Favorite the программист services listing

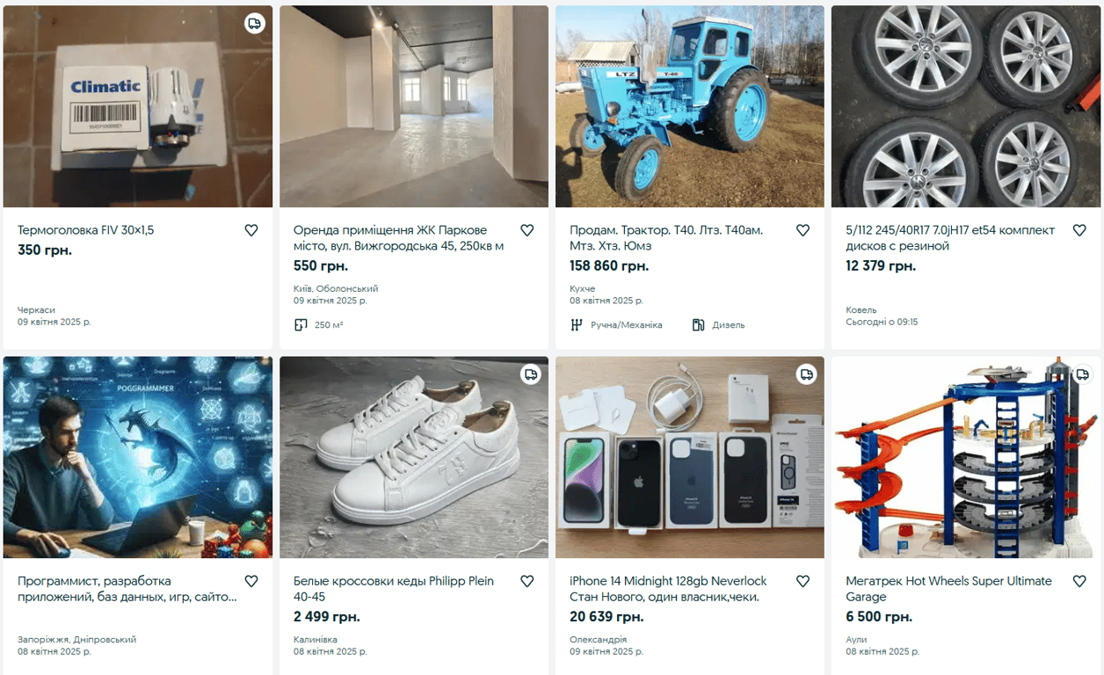point(251,581)
